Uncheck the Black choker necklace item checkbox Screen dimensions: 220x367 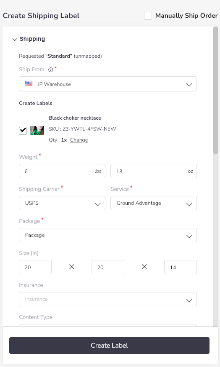click(x=23, y=130)
